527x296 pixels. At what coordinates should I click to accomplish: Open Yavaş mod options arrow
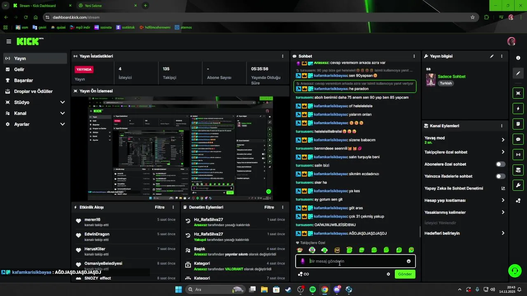(x=503, y=140)
